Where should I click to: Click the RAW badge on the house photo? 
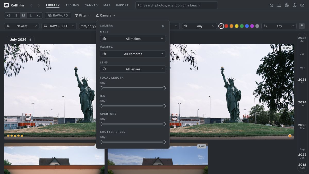202,146
